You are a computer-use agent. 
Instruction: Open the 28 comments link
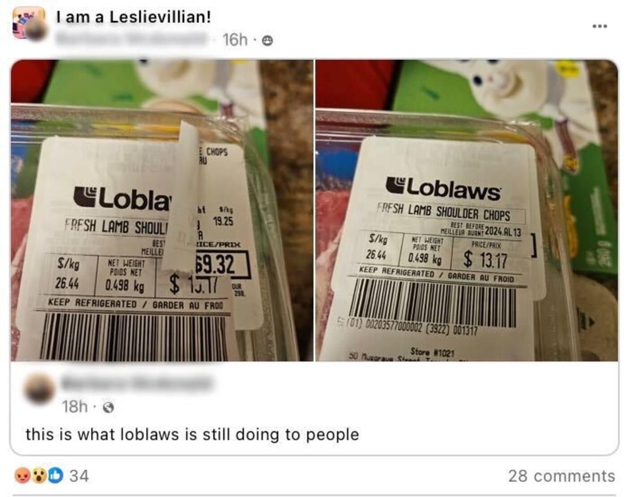[x=562, y=476]
